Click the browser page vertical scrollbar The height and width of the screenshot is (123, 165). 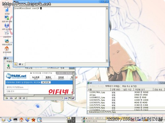coord(74,83)
